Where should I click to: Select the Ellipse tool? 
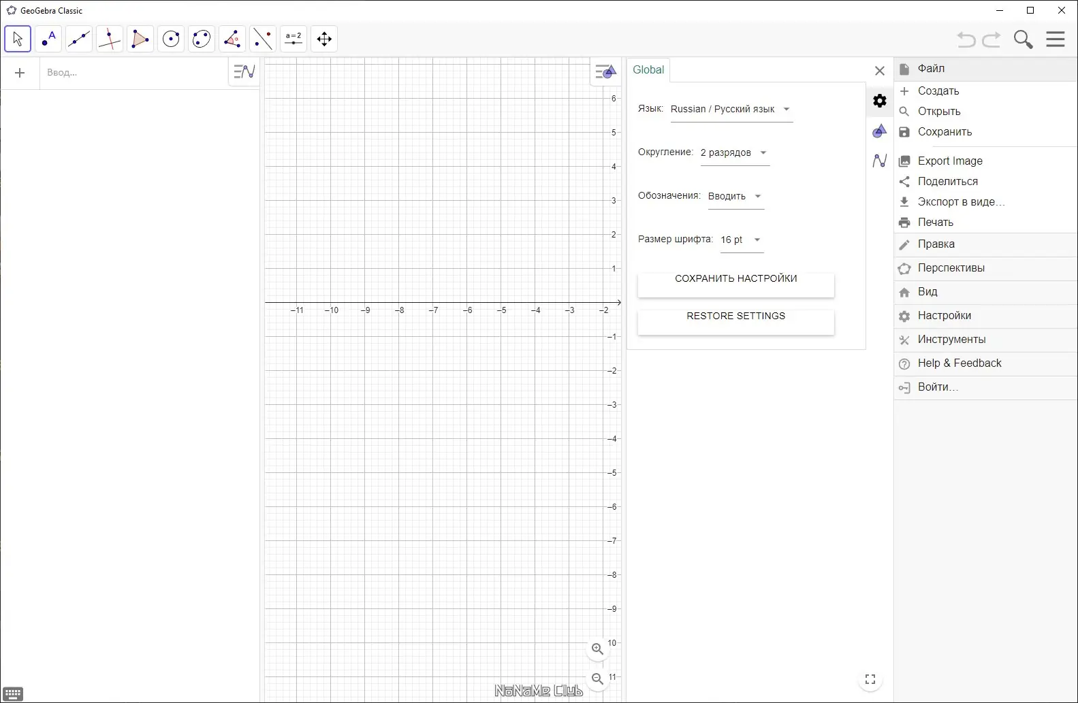click(x=202, y=39)
